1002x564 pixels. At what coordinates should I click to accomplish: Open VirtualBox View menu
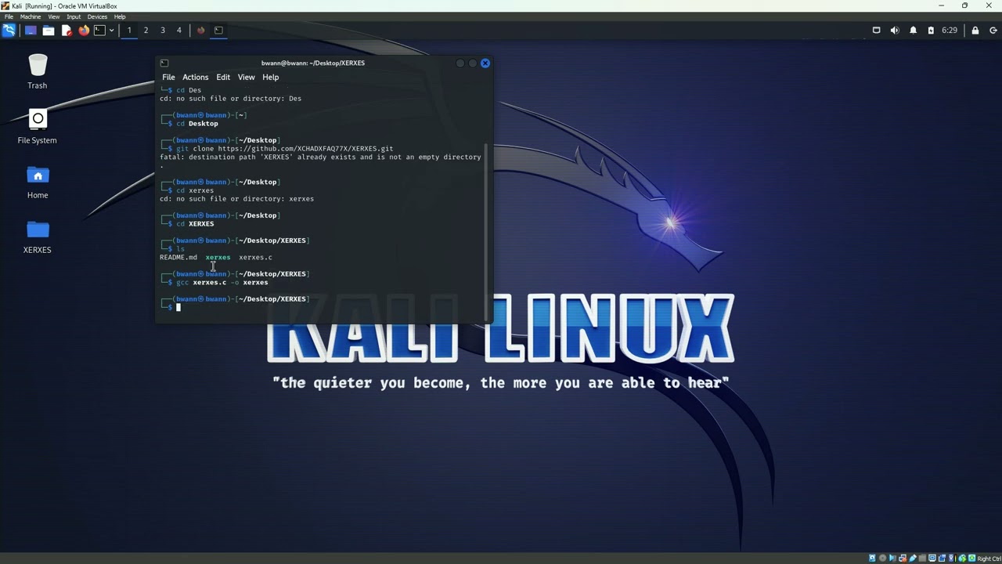[x=53, y=16]
